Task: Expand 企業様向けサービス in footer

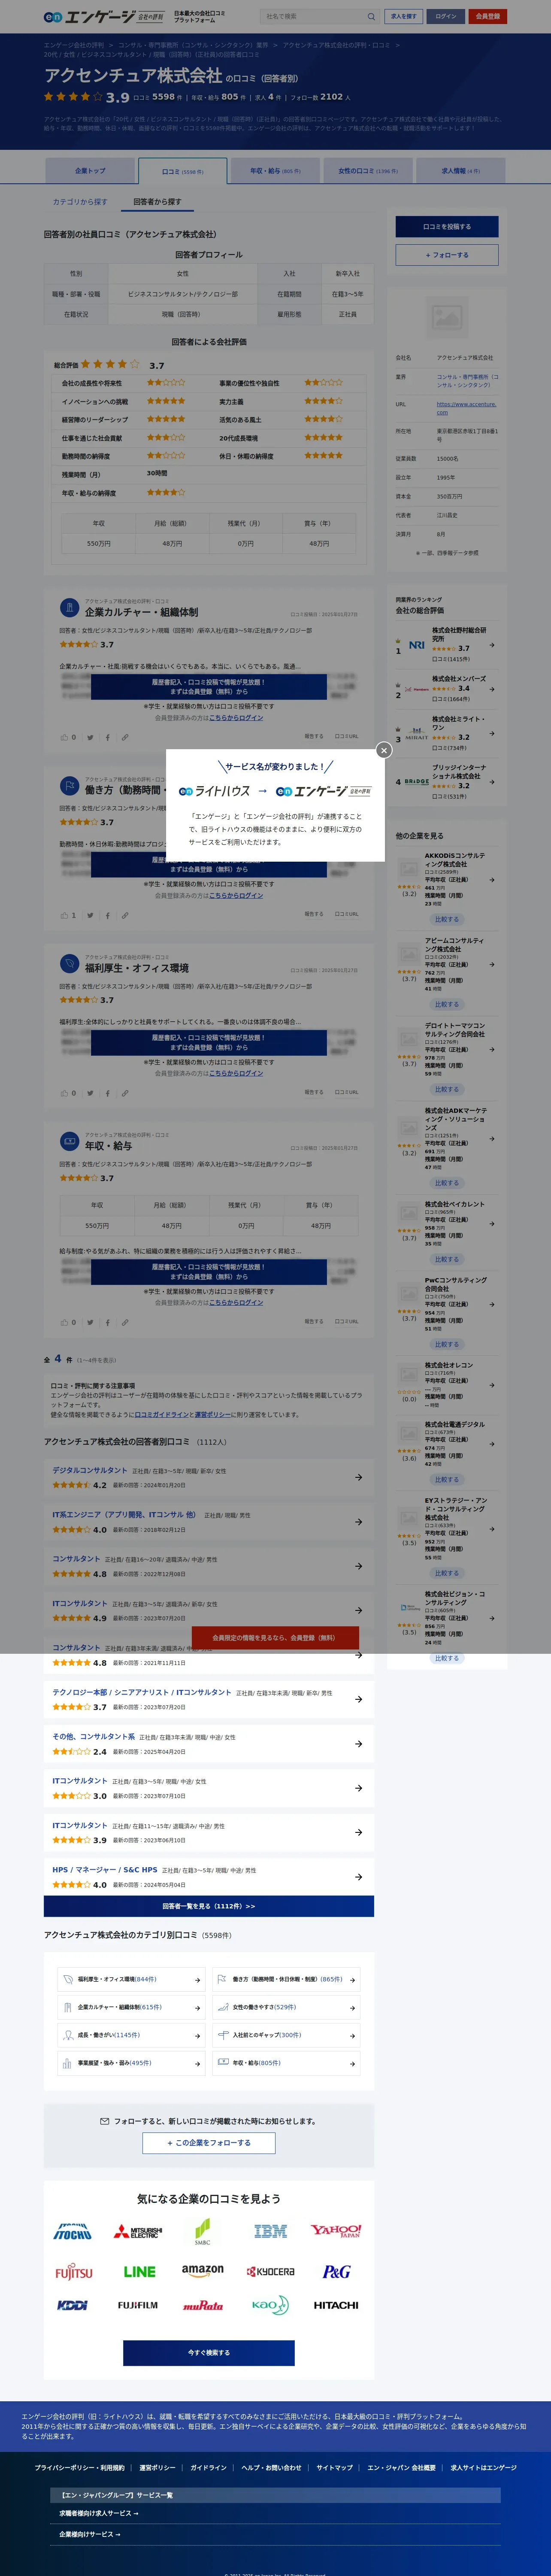Action: pos(275,2534)
